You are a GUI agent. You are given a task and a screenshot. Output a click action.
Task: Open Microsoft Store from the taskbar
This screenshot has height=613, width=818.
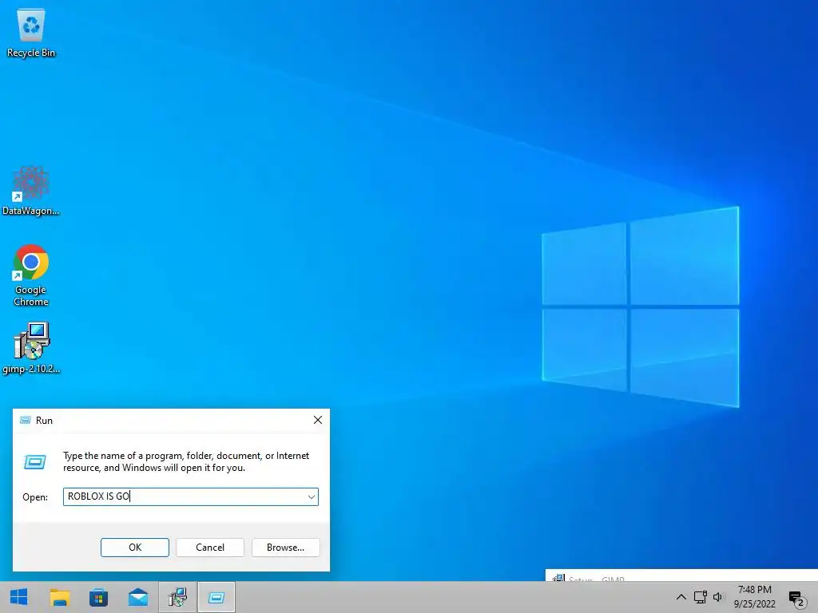98,597
